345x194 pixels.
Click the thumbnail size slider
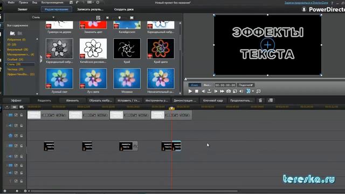tap(120, 18)
